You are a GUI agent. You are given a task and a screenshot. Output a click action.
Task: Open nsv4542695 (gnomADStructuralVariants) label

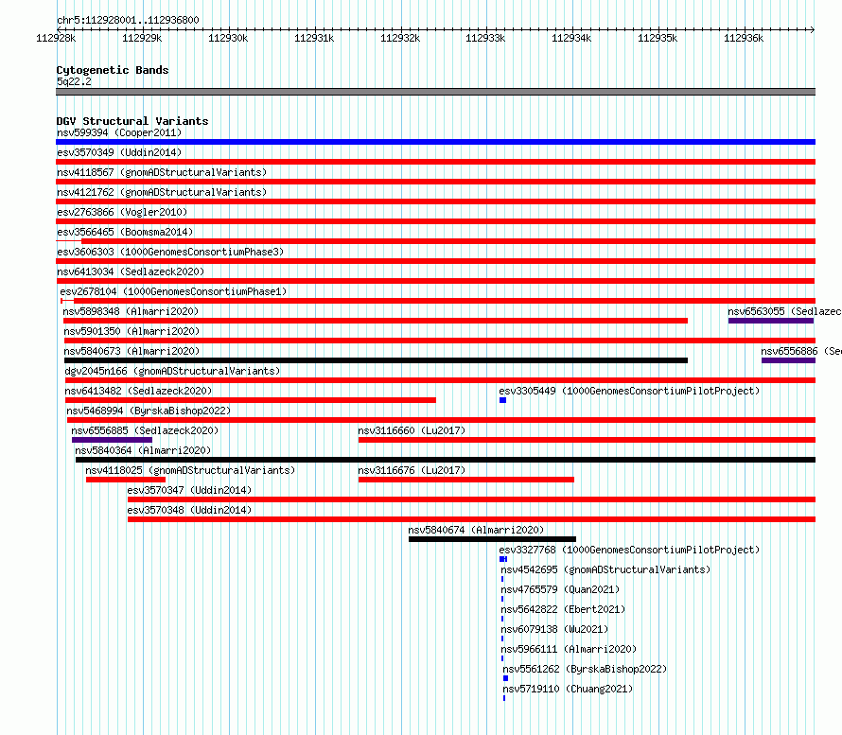point(605,569)
